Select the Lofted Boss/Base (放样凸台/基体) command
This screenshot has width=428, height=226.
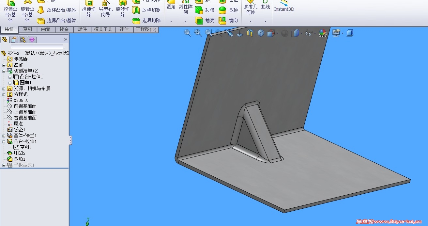[56, 10]
